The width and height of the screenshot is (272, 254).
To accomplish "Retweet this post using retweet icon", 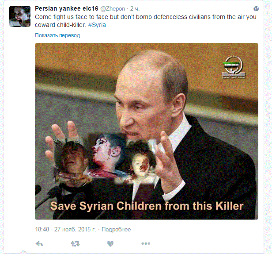I will tap(76, 244).
